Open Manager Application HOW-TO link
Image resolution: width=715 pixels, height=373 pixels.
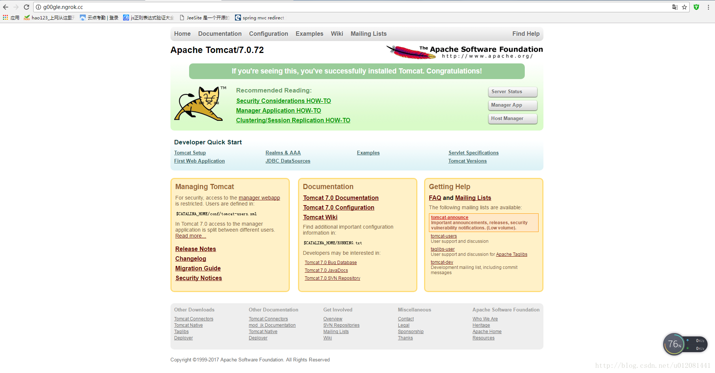click(x=279, y=110)
